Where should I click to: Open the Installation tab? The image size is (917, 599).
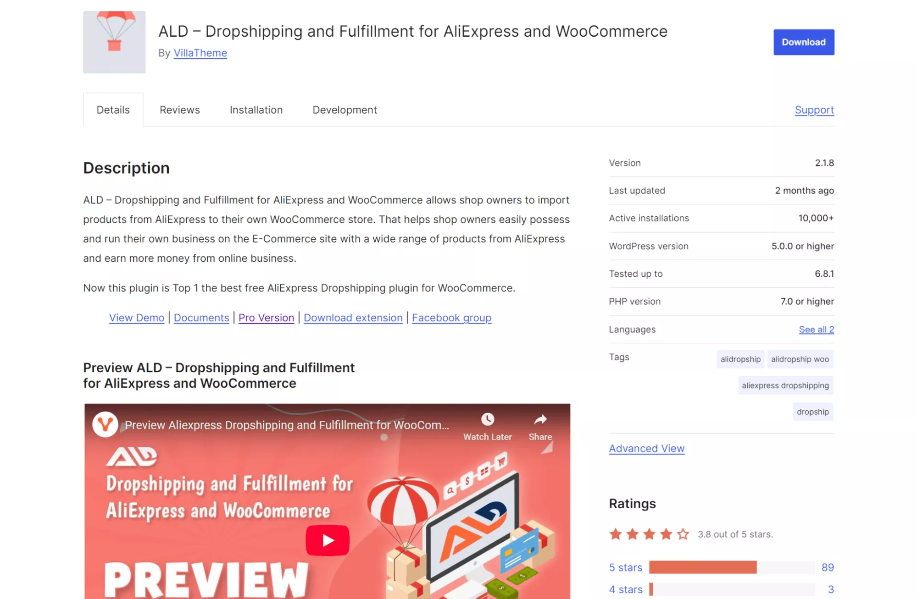click(x=256, y=110)
